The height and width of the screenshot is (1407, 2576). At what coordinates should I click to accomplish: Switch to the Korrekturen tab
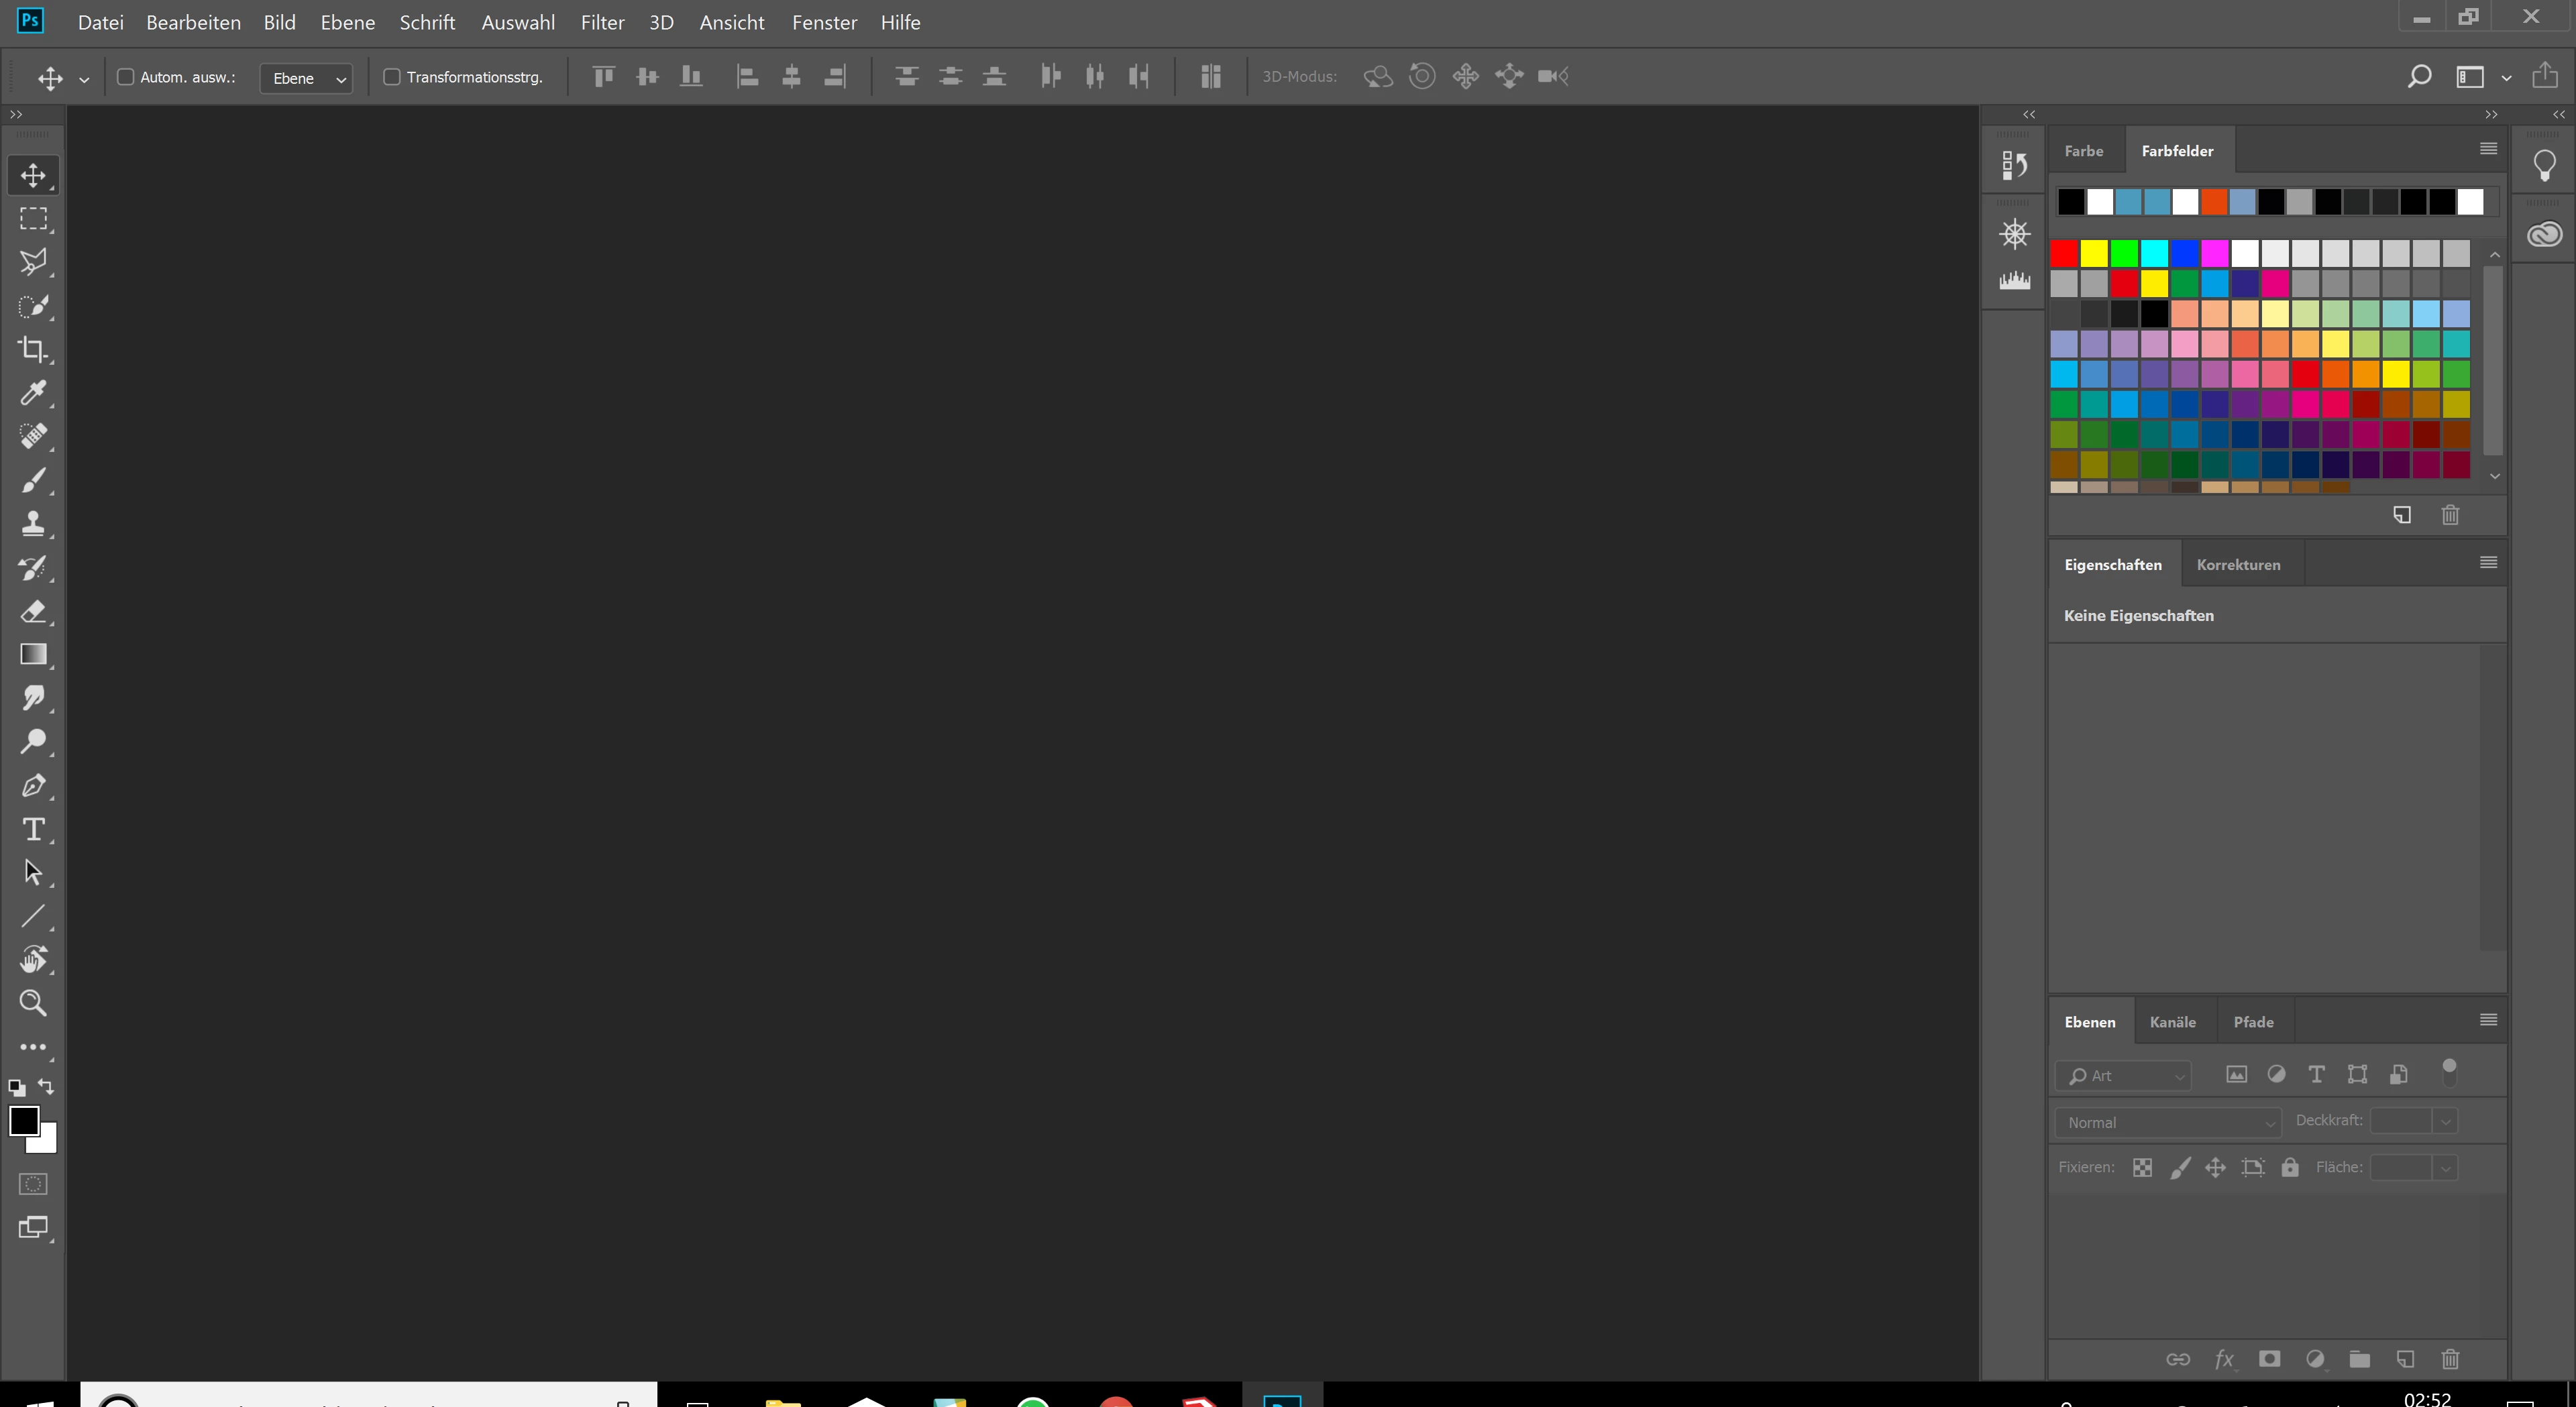click(x=2238, y=565)
